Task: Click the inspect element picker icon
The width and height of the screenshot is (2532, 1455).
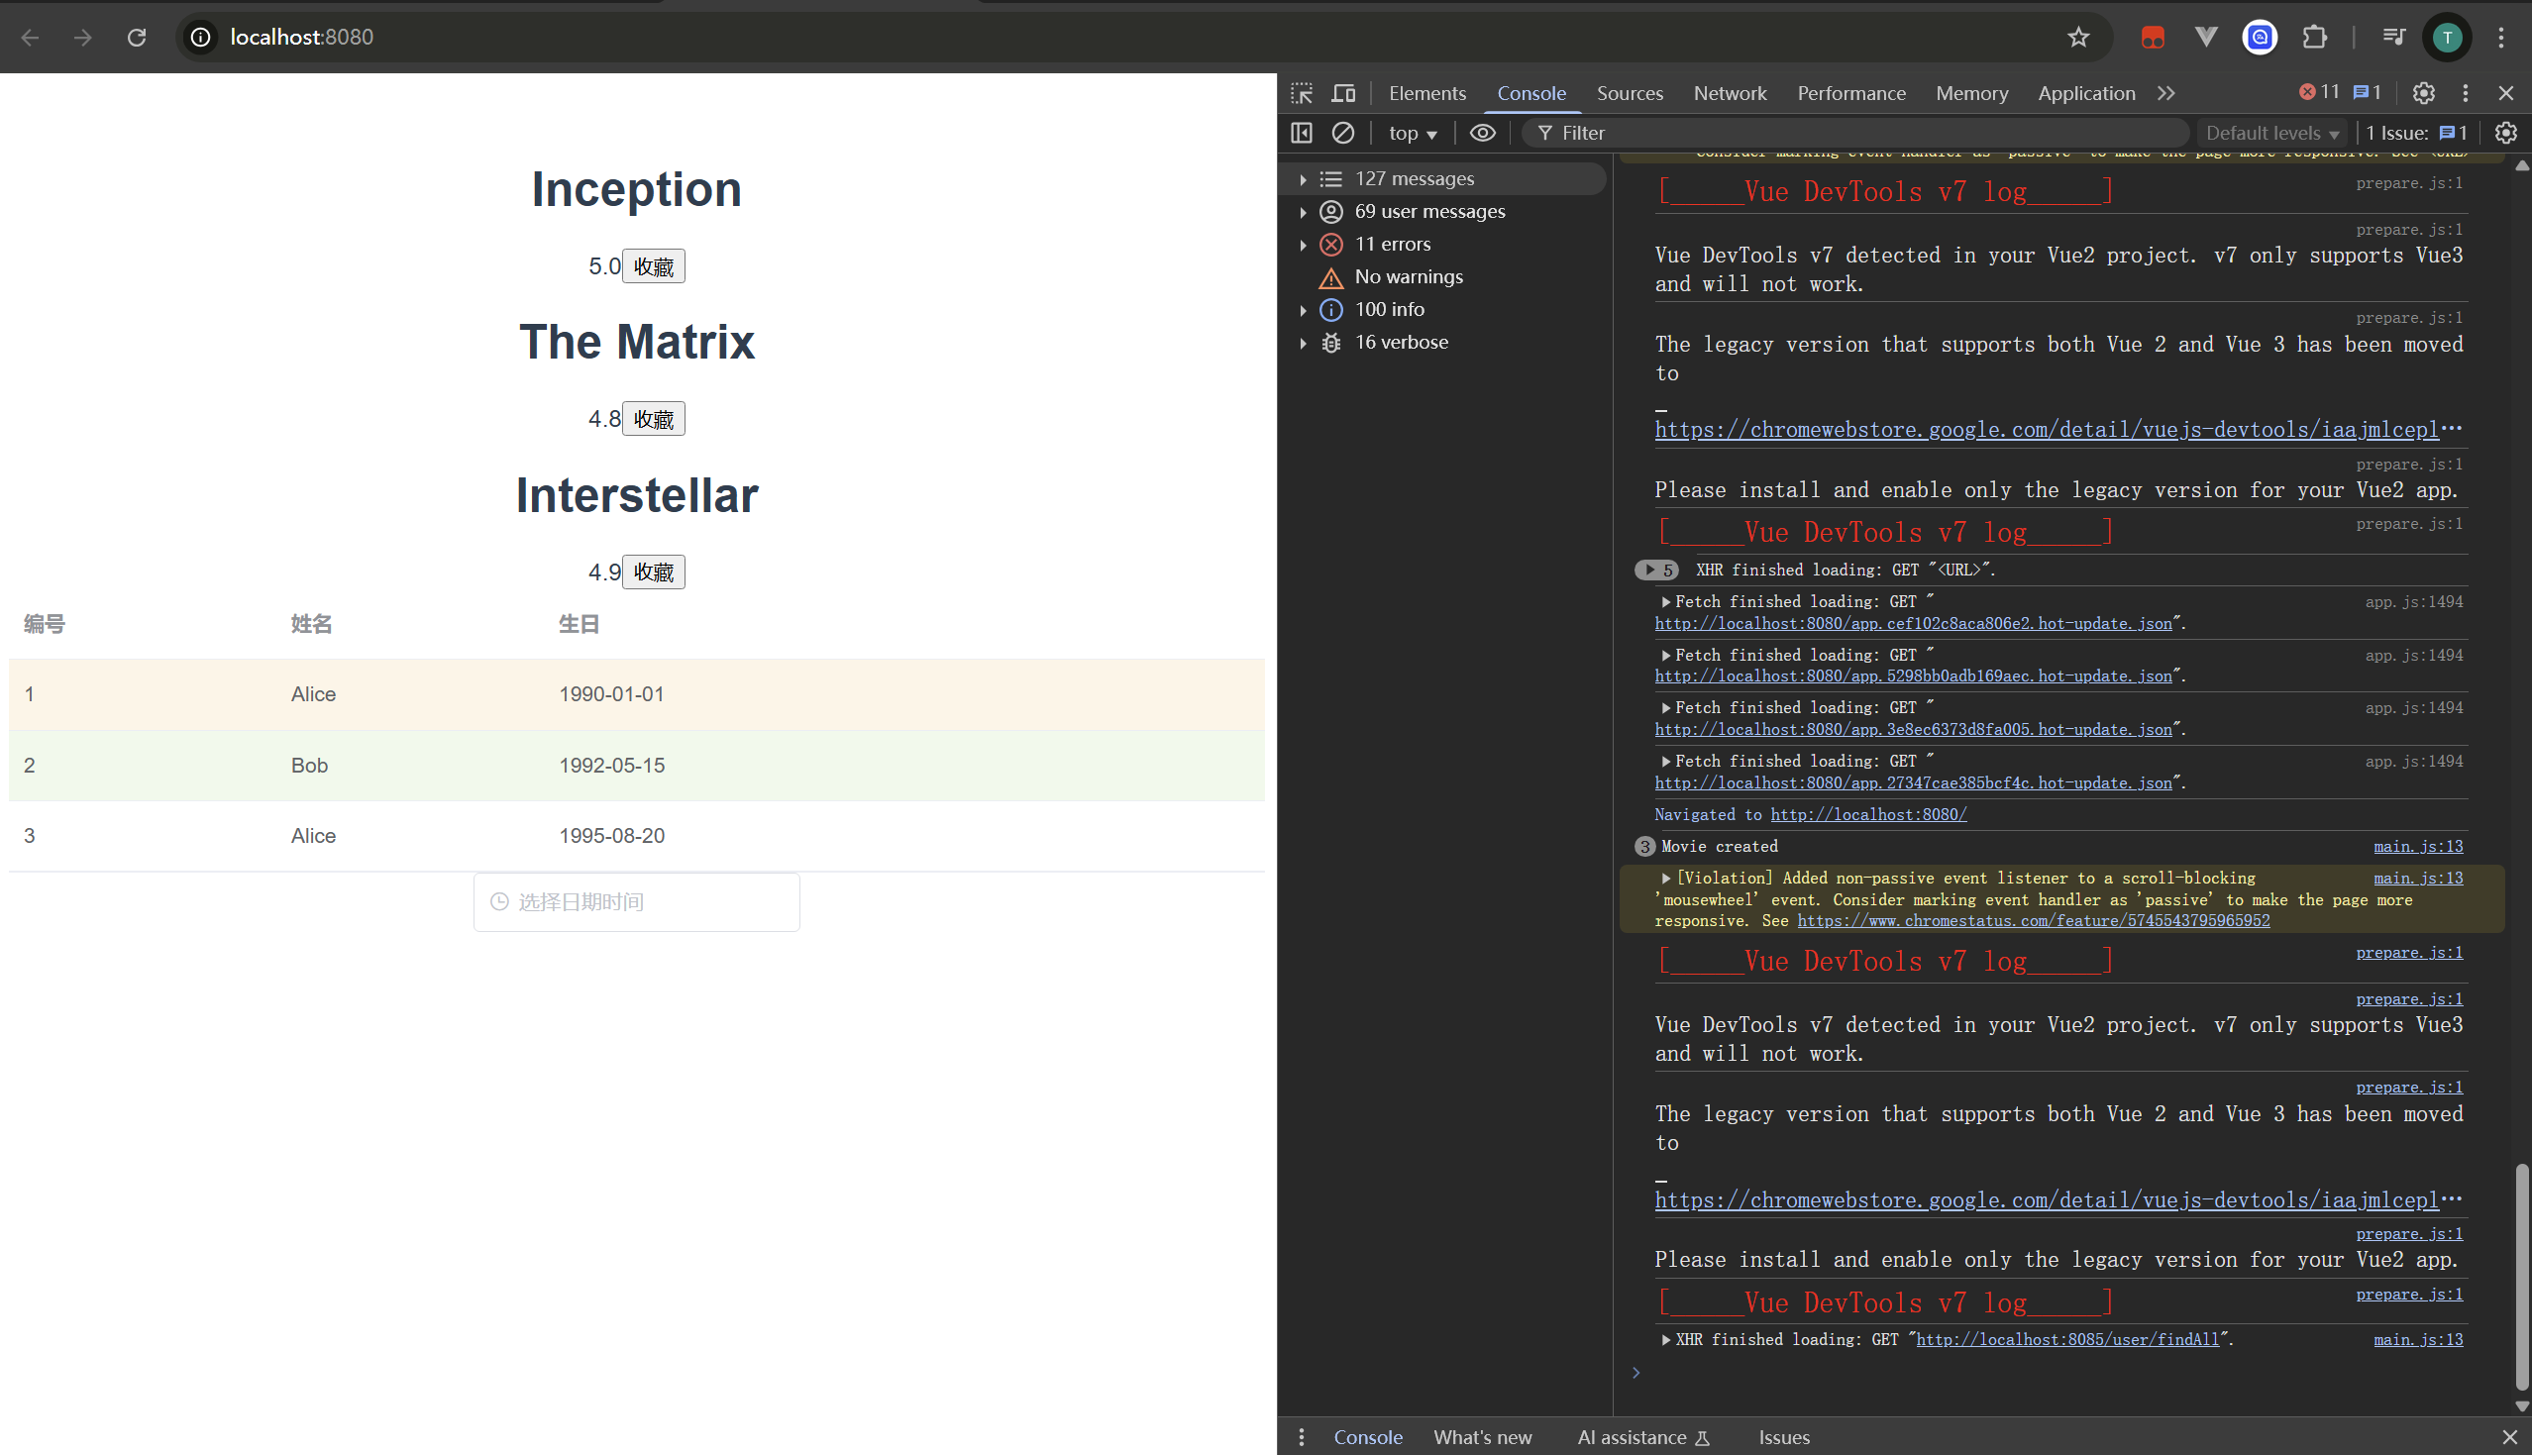Action: (1302, 93)
